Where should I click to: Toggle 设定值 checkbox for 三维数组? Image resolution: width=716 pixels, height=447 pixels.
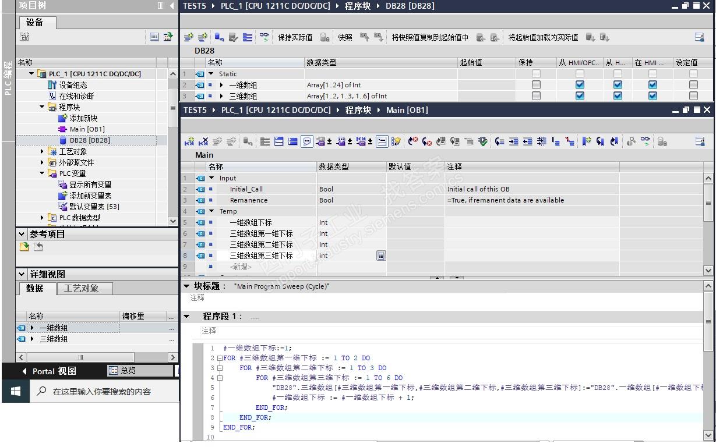693,96
